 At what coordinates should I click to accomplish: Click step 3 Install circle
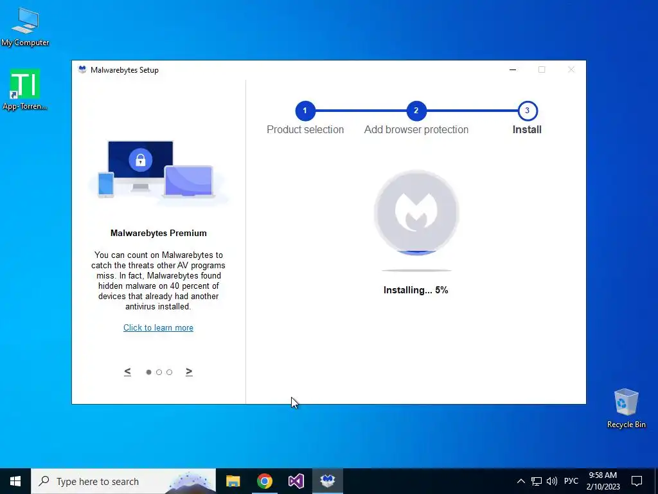[x=528, y=111]
